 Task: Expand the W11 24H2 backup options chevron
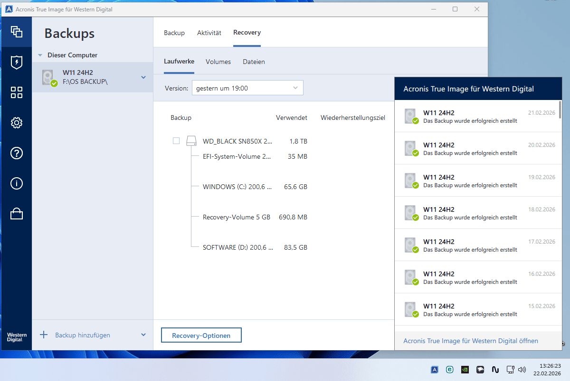pyautogui.click(x=143, y=77)
